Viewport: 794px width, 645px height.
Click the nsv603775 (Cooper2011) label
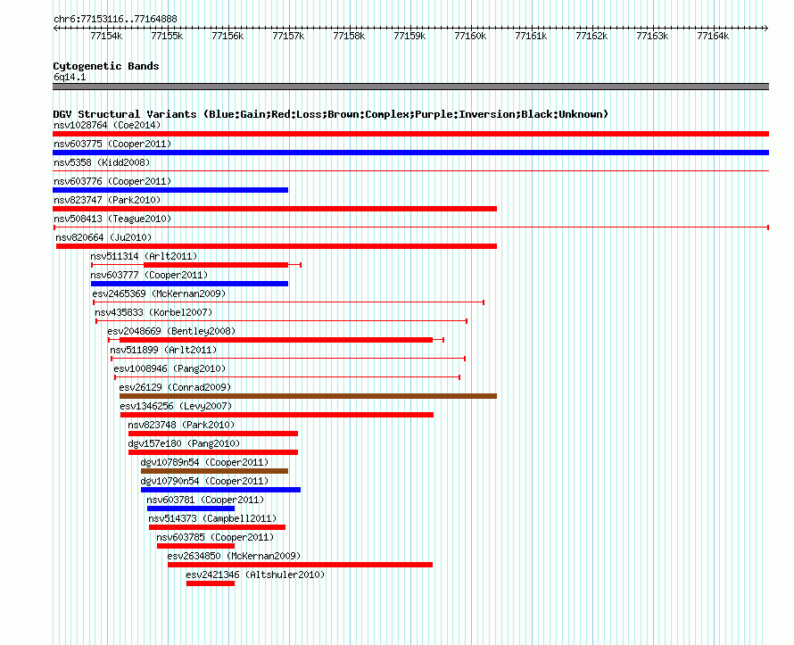pos(112,144)
